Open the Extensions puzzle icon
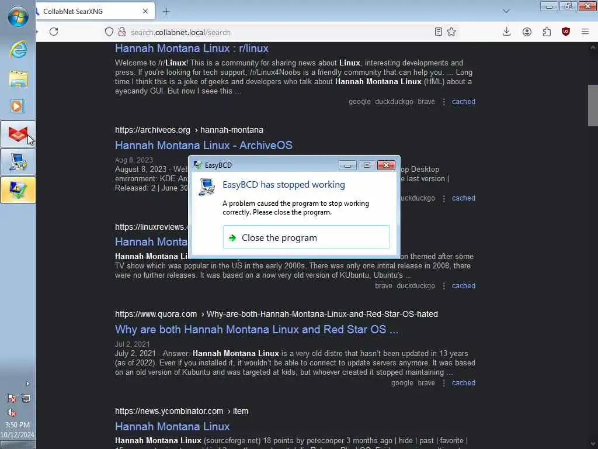Image resolution: width=598 pixels, height=449 pixels. [x=547, y=32]
